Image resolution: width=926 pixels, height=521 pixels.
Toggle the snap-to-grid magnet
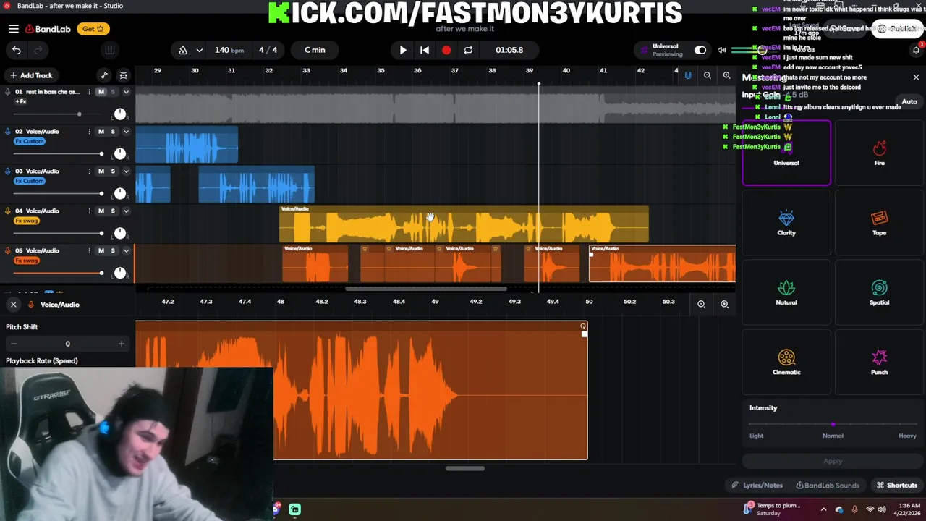click(688, 75)
